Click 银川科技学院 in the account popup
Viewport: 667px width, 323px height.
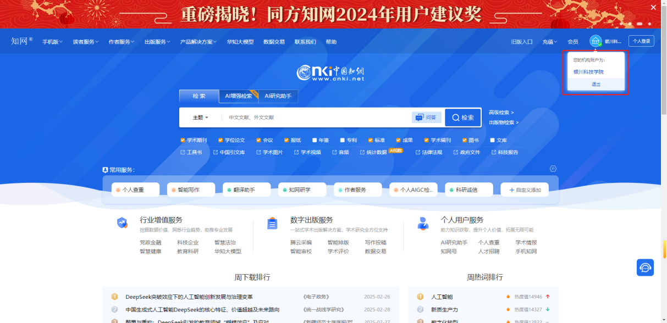coord(588,72)
